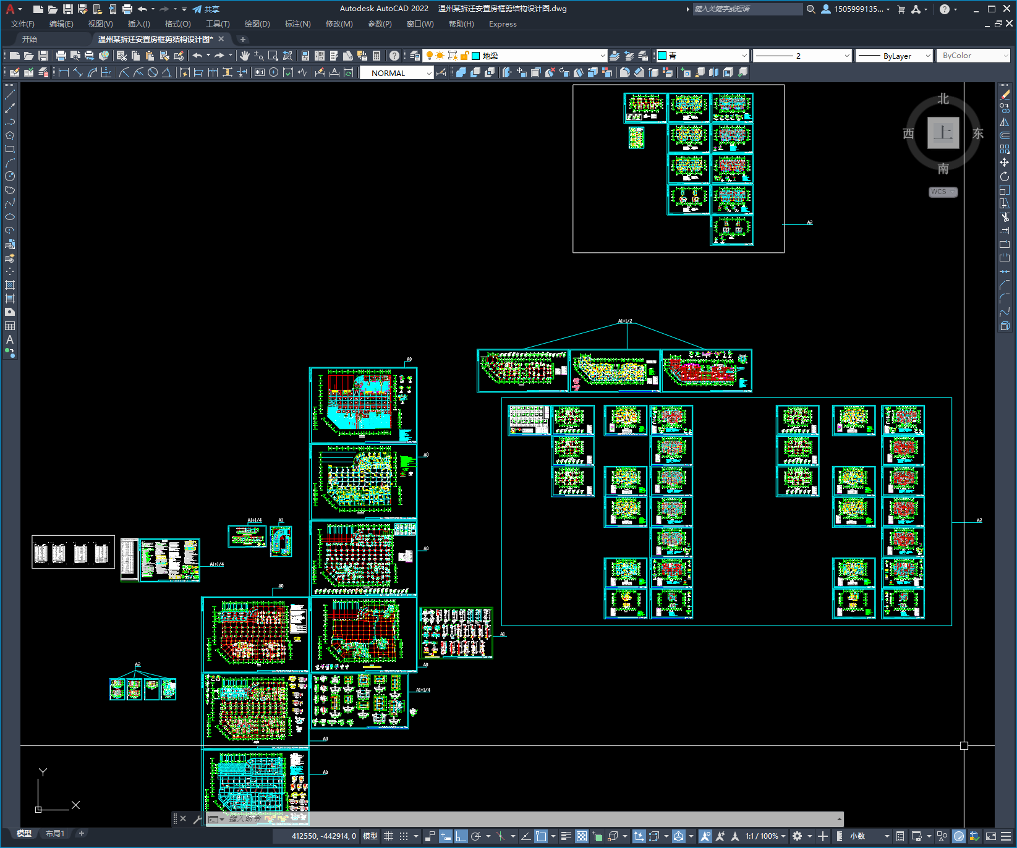Select the Rotate tool in modify toolbar
This screenshot has height=848, width=1017.
tap(1005, 176)
